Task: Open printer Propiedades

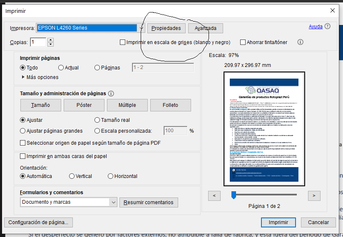Action: point(166,28)
